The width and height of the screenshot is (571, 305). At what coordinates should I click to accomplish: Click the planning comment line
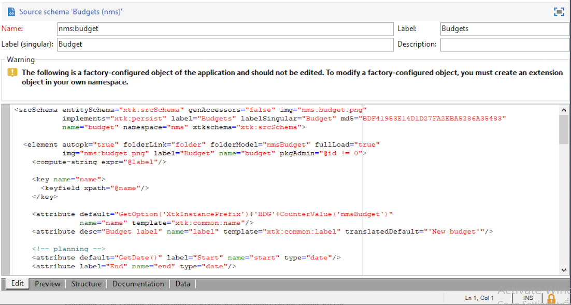[69, 249]
